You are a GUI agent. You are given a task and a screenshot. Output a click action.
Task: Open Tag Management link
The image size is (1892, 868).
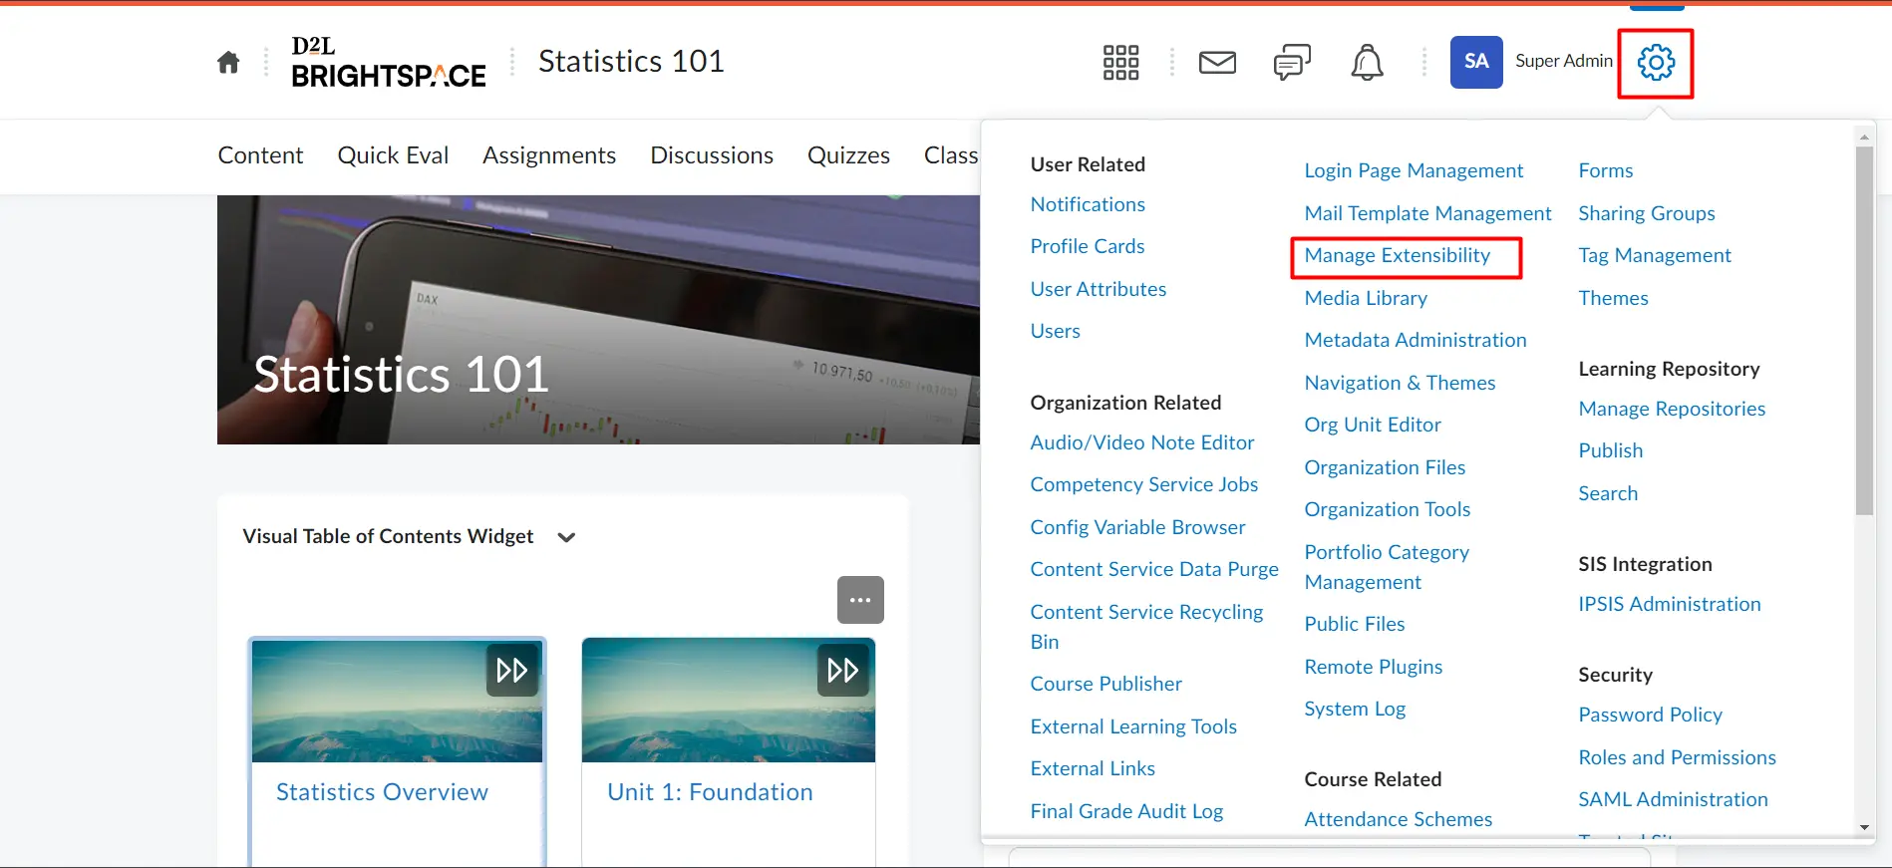click(1655, 255)
